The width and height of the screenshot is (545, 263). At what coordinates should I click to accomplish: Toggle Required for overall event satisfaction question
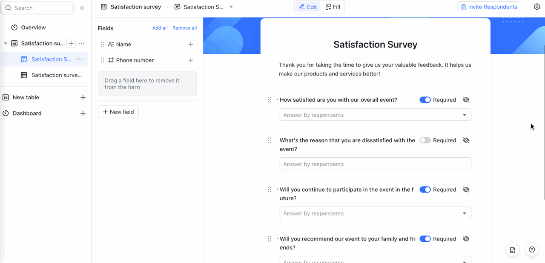(425, 100)
